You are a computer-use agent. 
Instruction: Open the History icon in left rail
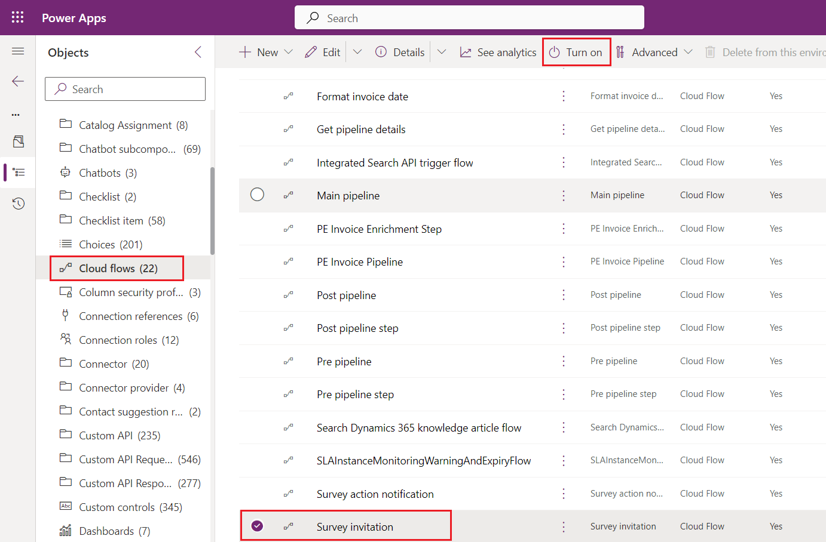click(x=19, y=204)
